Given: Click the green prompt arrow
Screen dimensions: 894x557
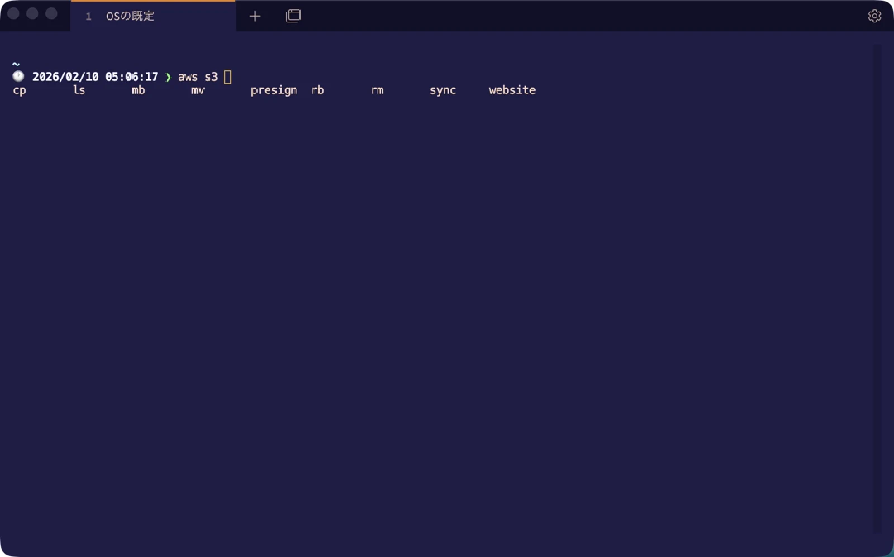Looking at the screenshot, I should tap(168, 77).
